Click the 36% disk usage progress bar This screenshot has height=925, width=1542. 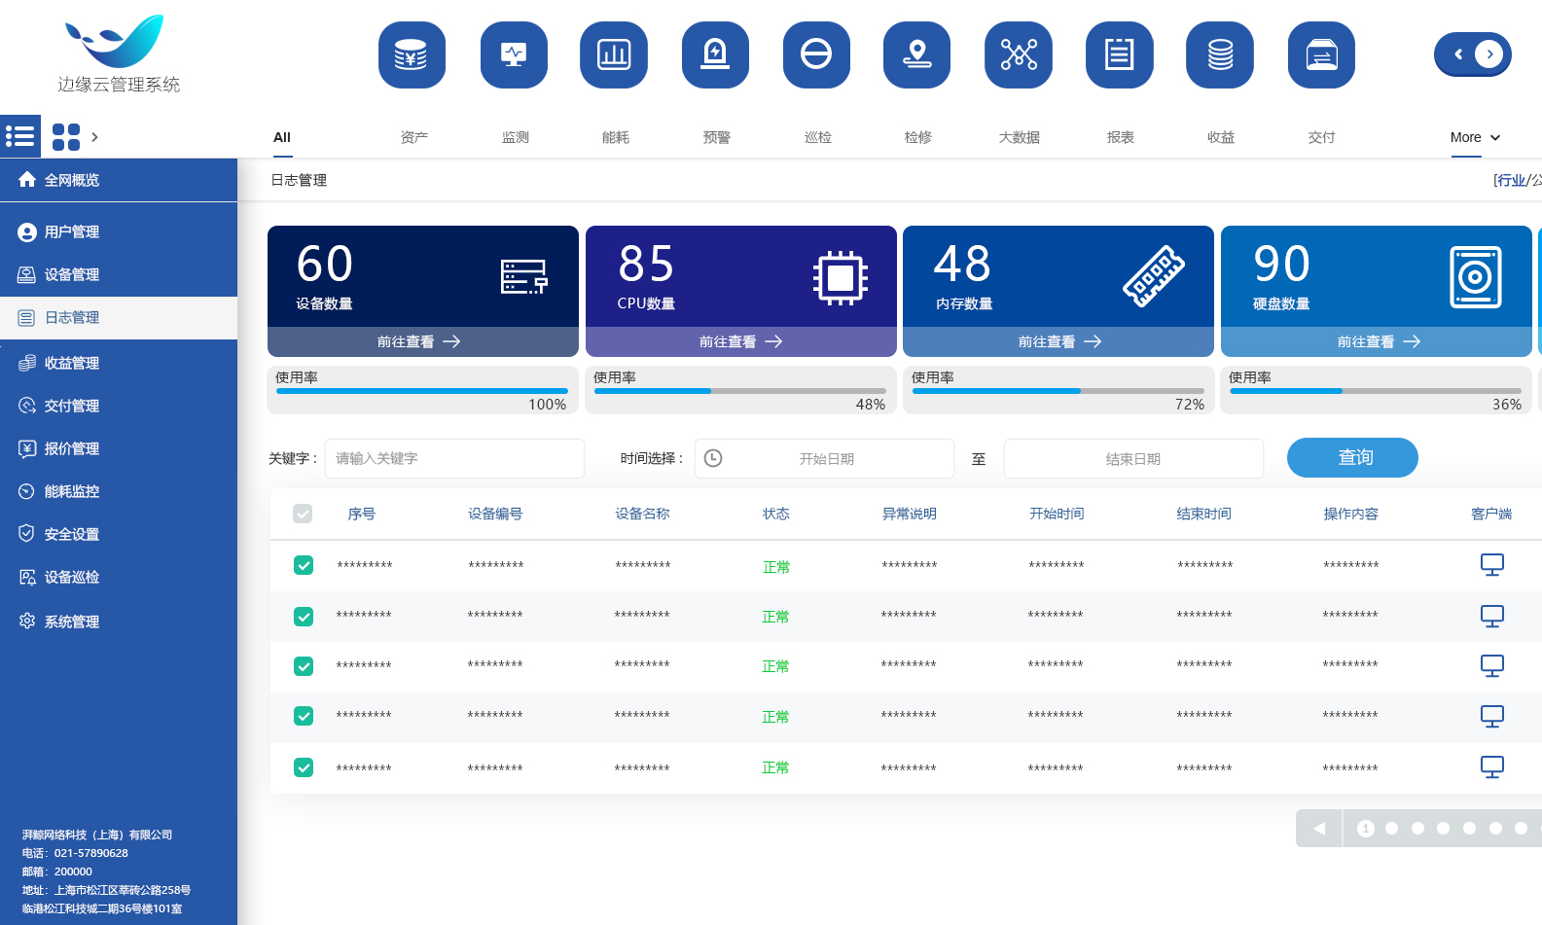(x=1376, y=391)
